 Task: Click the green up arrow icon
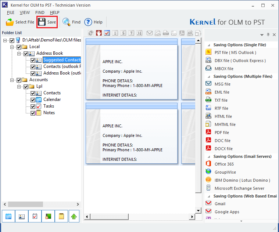pos(74,216)
